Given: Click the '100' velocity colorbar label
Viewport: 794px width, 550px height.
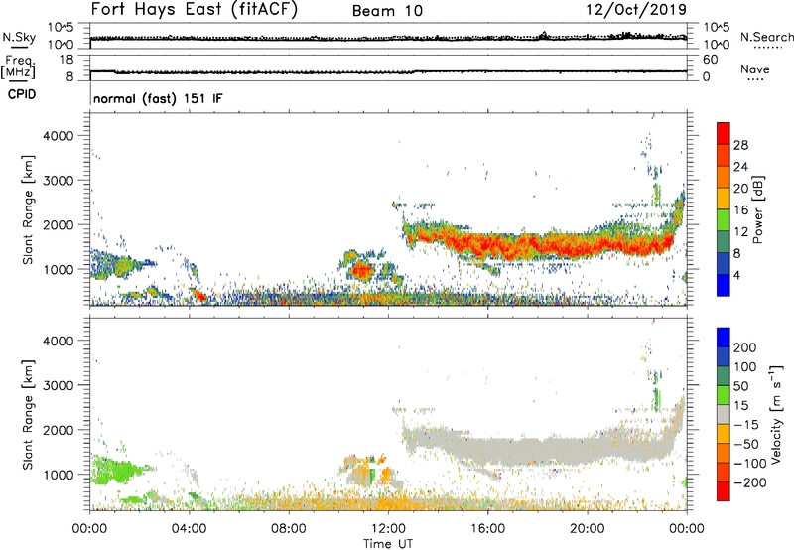Looking at the screenshot, I should tap(745, 367).
